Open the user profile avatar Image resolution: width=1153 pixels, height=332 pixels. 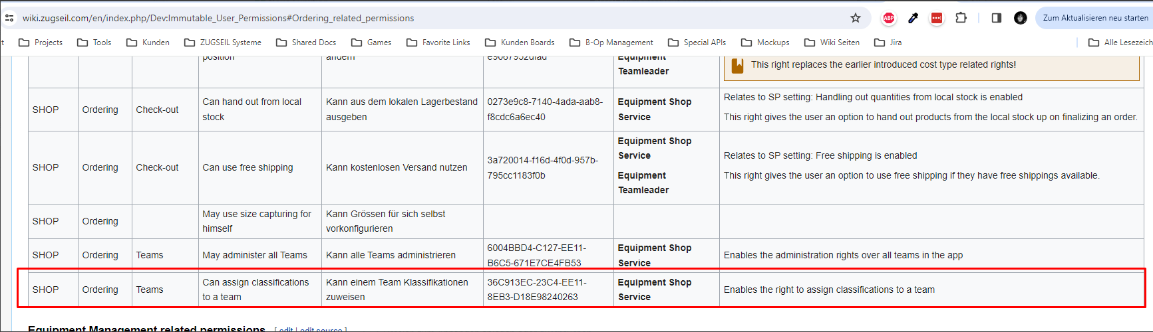pos(1020,18)
